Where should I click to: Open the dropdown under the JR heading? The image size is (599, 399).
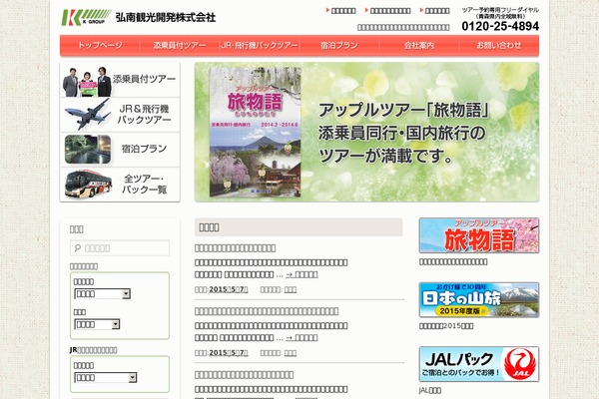click(x=106, y=378)
